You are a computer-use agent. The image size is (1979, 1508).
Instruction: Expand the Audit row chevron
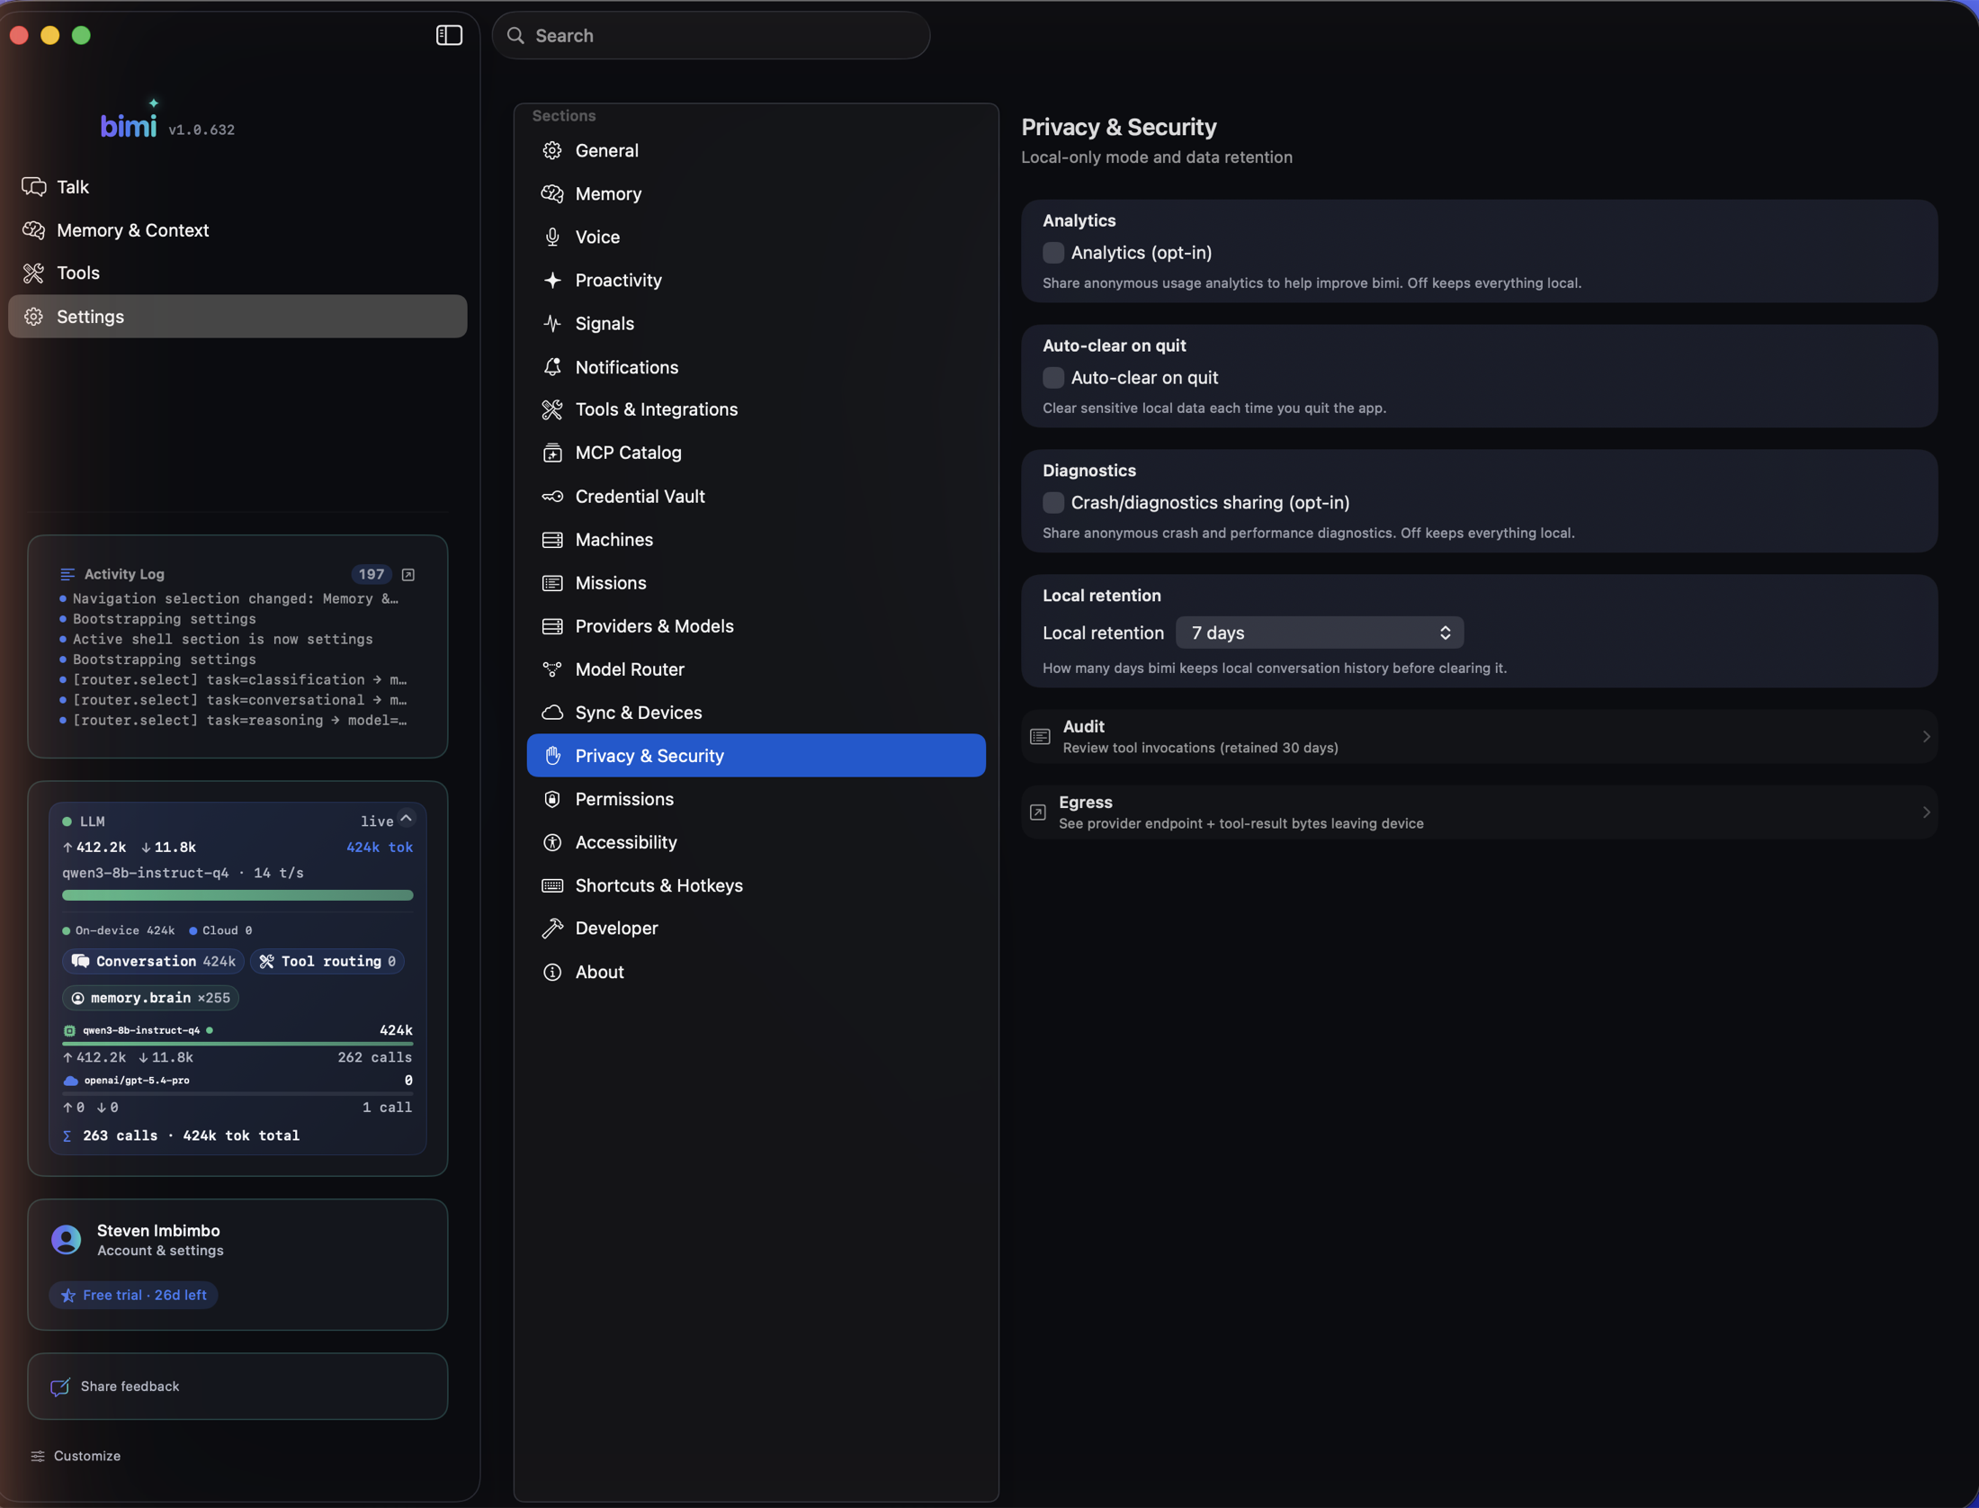click(1926, 737)
